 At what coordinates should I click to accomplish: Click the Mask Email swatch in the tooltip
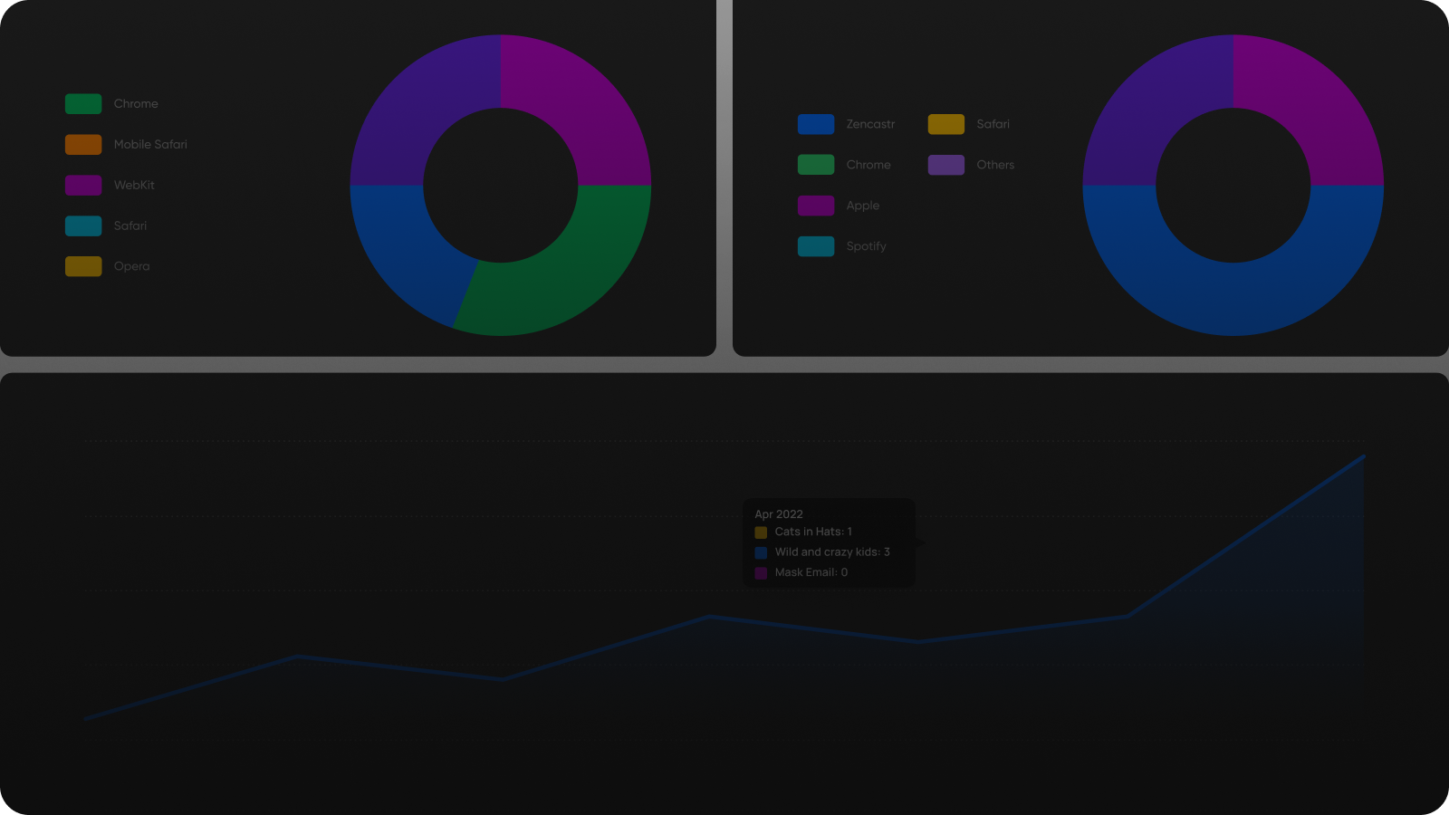760,572
